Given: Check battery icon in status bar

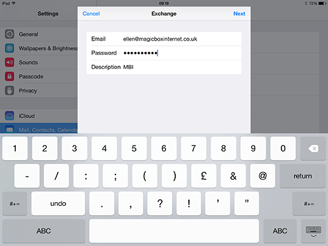Looking at the screenshot, I should tap(322, 3).
